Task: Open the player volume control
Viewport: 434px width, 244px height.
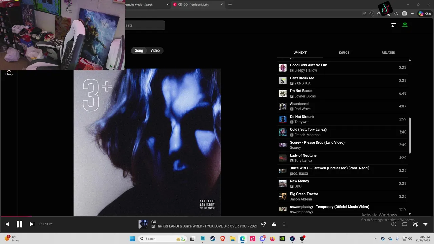Action: (394, 224)
